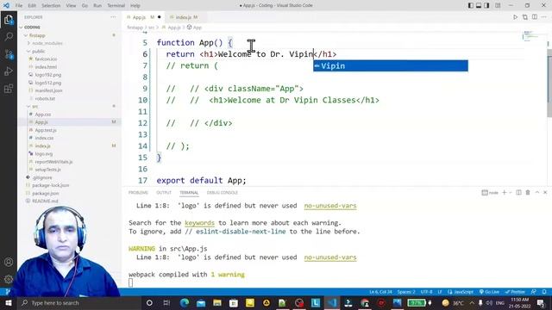Maximize the panel with chevron up
Viewport: 552px width, 310px height.
pyautogui.click(x=537, y=192)
